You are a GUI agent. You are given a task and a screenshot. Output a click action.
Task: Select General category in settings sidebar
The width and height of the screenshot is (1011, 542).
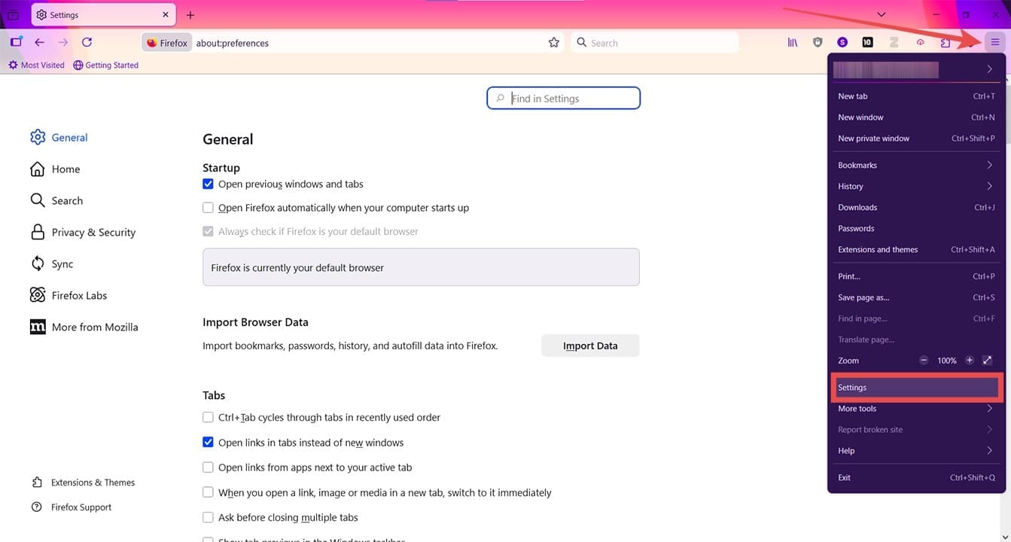pos(59,138)
